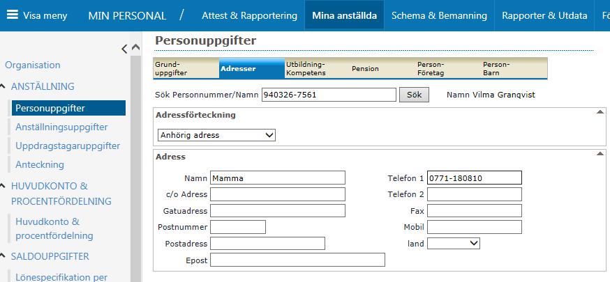Click the Telefon 2 field

[474, 194]
